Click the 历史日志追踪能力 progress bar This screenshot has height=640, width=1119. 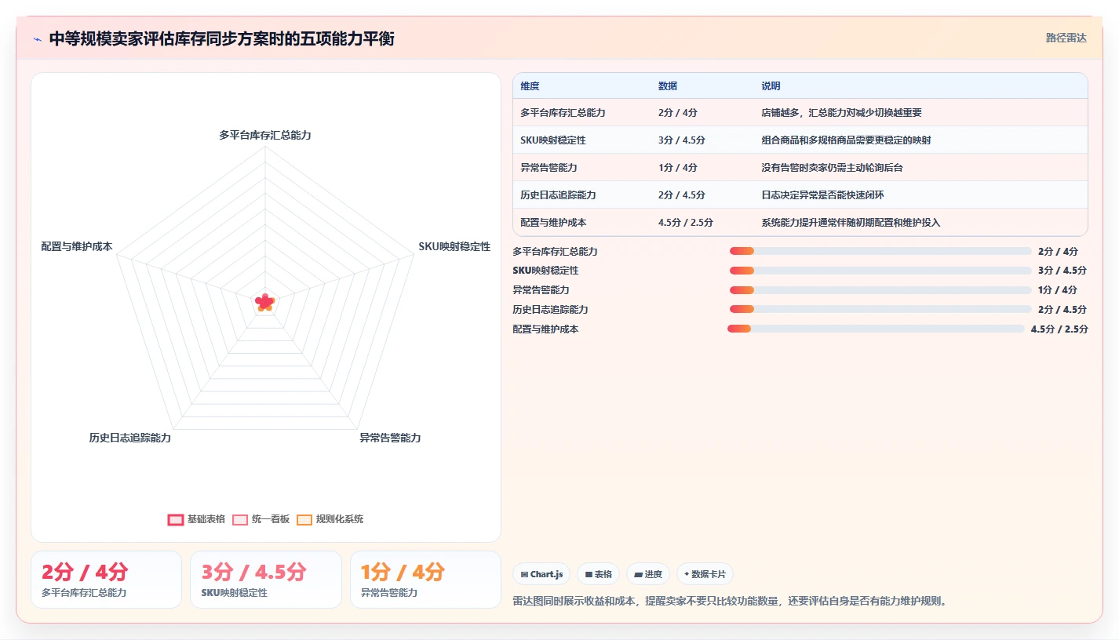click(880, 310)
